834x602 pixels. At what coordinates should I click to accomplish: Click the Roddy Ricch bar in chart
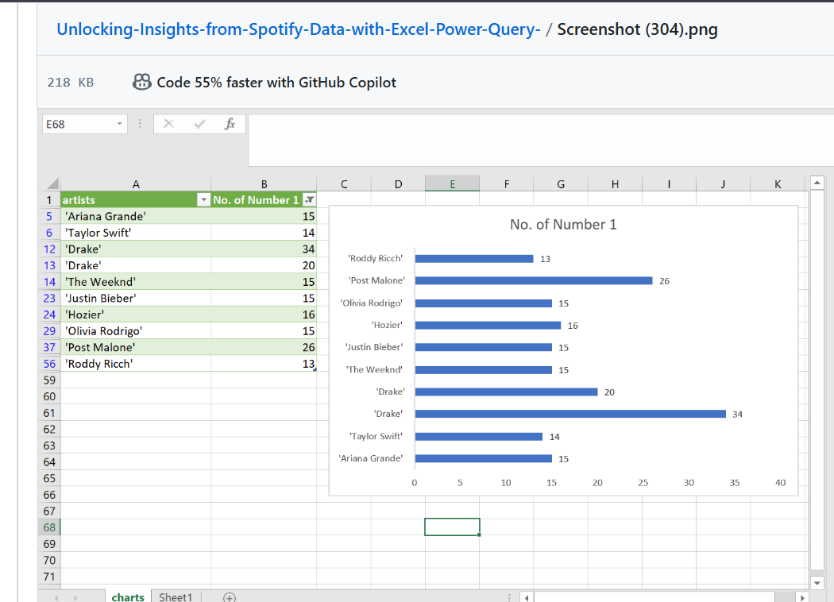tap(474, 258)
